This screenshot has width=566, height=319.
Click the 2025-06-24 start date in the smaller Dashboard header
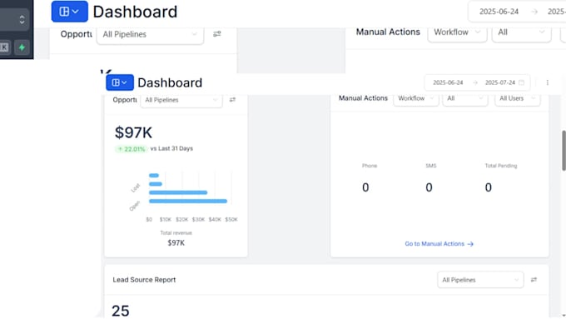click(448, 82)
